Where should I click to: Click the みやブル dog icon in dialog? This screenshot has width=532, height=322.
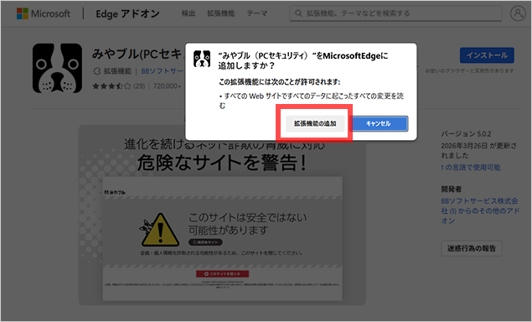202,59
